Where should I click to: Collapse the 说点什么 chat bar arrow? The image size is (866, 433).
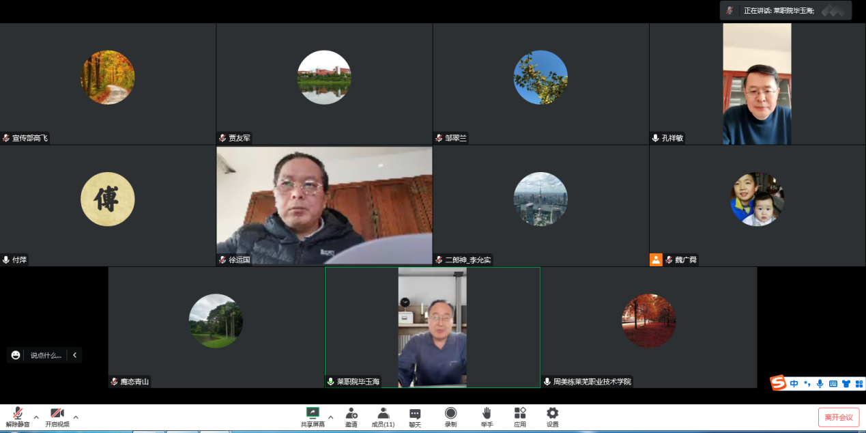pos(74,355)
